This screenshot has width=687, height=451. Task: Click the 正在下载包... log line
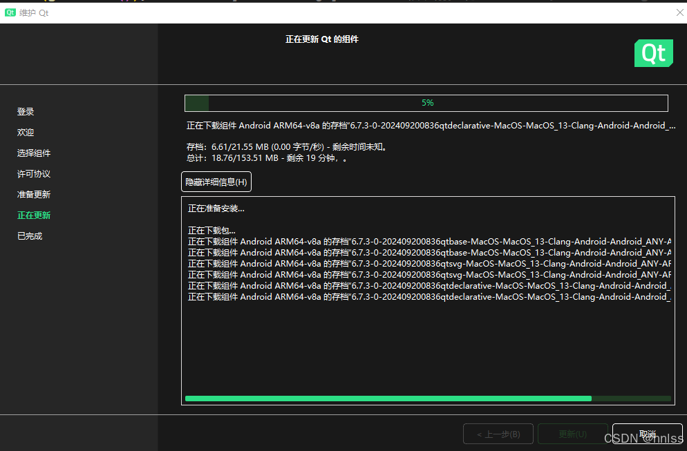tap(211, 230)
